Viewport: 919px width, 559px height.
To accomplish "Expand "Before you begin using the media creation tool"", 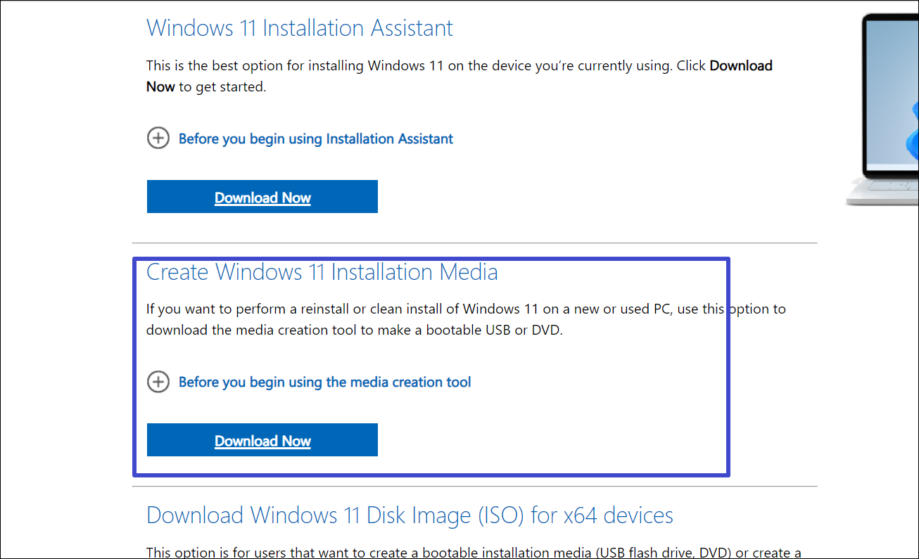I will 324,382.
